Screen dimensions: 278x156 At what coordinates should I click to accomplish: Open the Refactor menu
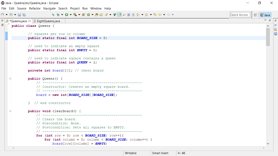(34, 8)
